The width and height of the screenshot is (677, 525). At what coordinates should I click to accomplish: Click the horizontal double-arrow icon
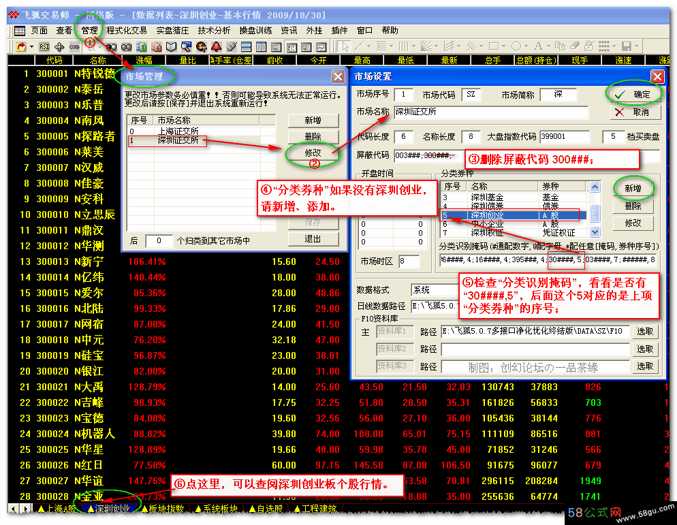coord(74,46)
